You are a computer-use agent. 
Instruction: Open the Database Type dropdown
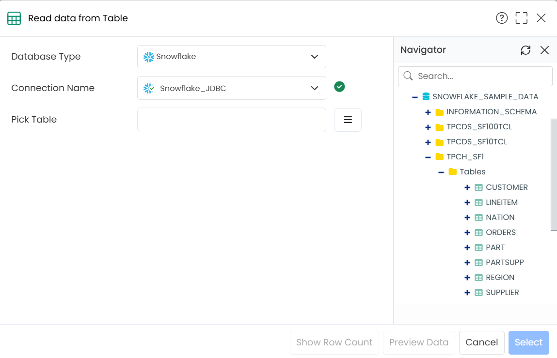click(x=232, y=57)
